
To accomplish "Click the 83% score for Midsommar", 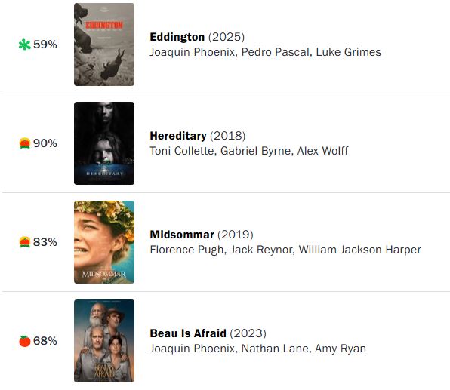I will tap(45, 242).
